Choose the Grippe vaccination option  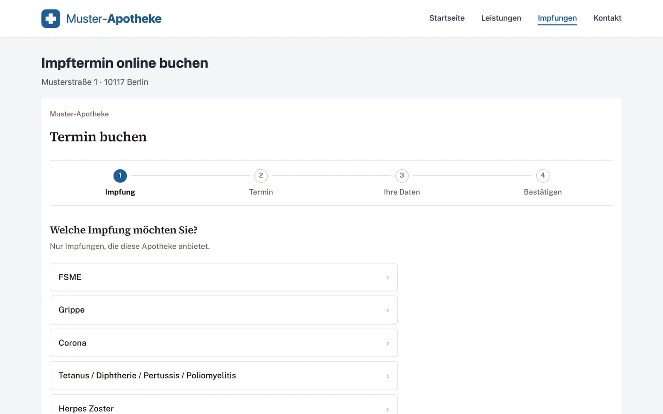[224, 310]
